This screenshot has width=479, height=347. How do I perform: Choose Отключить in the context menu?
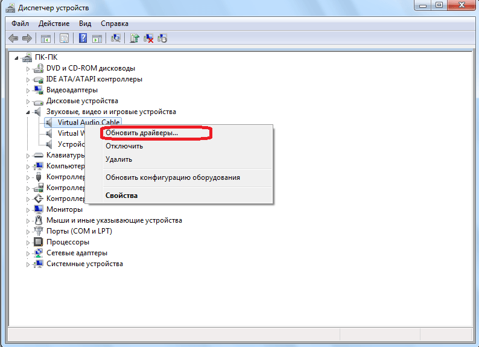pyautogui.click(x=124, y=146)
